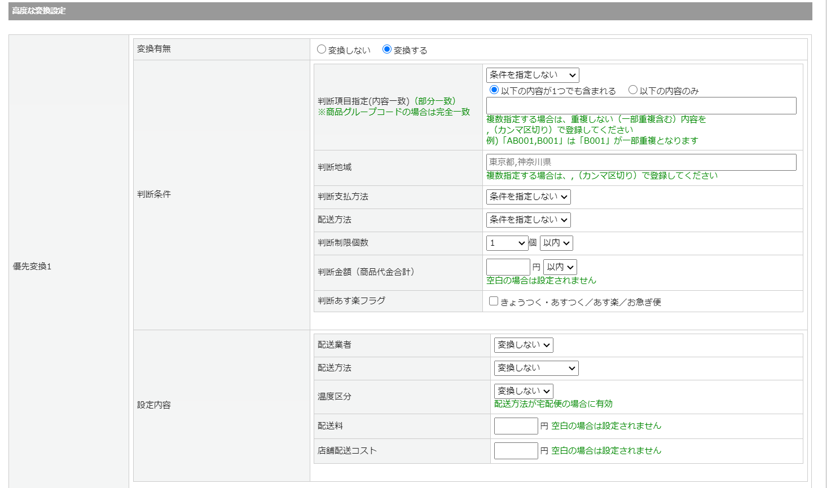Viewport: 831px width, 488px height.
Task: Select the 変換しない radio button
Action: pyautogui.click(x=322, y=50)
